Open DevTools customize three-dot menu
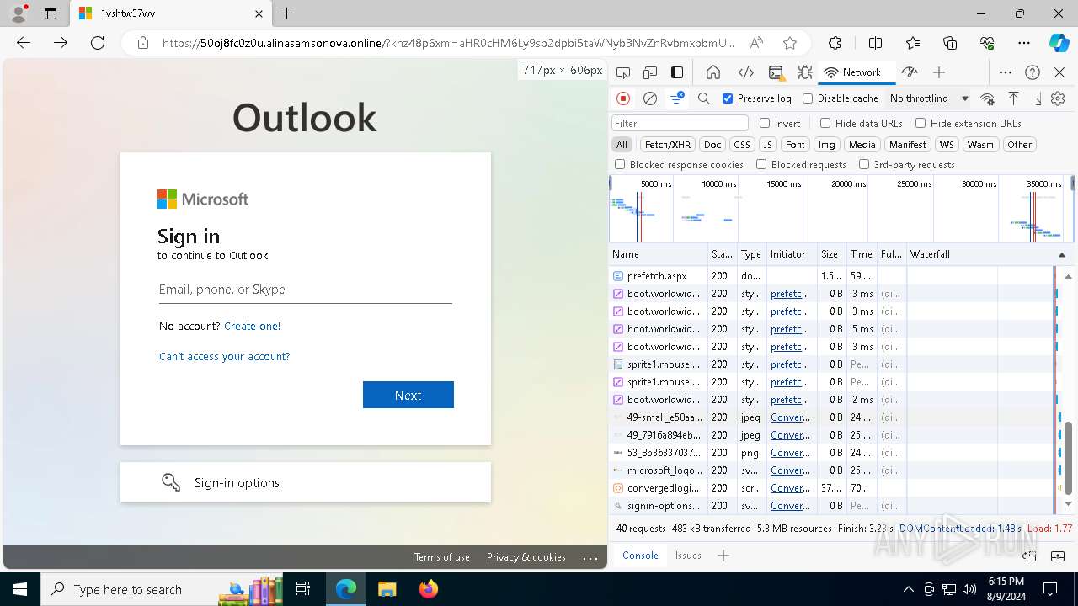The image size is (1078, 606). pyautogui.click(x=1006, y=72)
